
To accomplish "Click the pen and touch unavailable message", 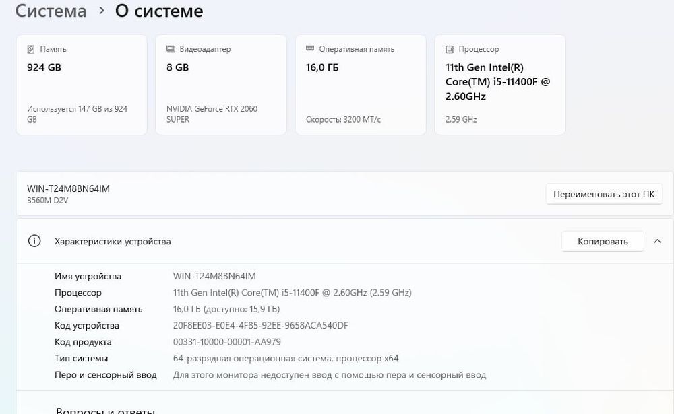I will click(330, 375).
